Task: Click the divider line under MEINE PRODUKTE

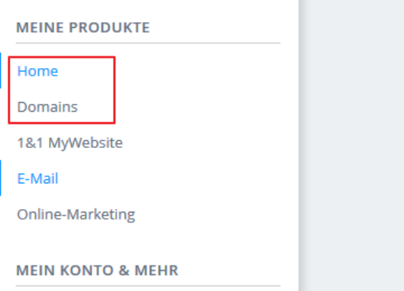Action: [x=148, y=43]
